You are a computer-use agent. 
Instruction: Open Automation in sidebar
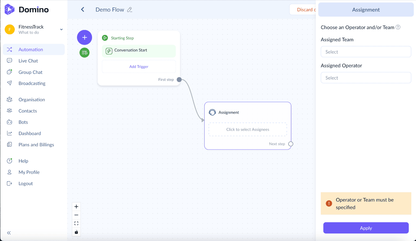coord(34,49)
